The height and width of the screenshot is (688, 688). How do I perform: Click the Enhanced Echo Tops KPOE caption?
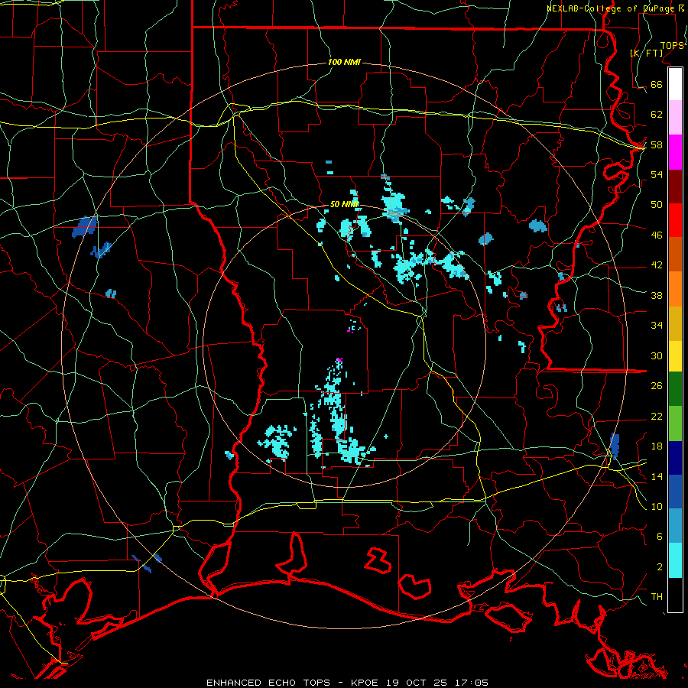(x=347, y=683)
